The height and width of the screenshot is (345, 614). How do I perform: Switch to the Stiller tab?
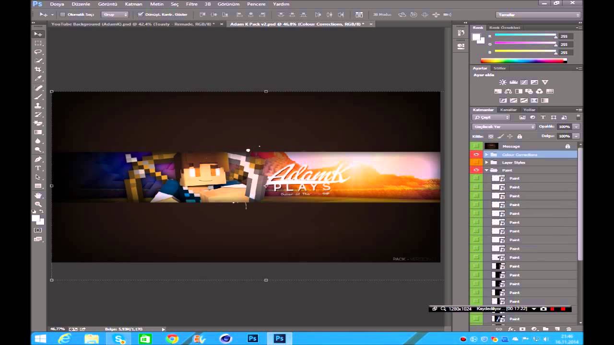[499, 68]
